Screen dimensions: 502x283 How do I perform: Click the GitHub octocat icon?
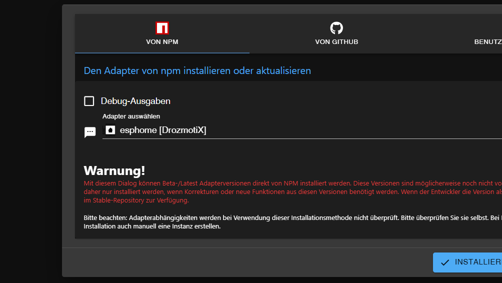coord(336,28)
